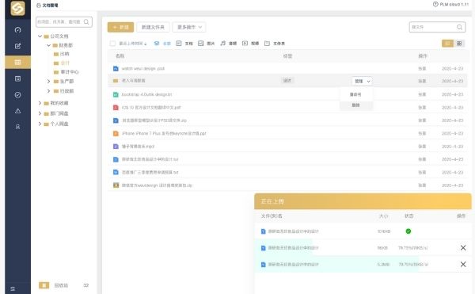
Task: Cancel the third uploading file with X
Action: (463, 265)
